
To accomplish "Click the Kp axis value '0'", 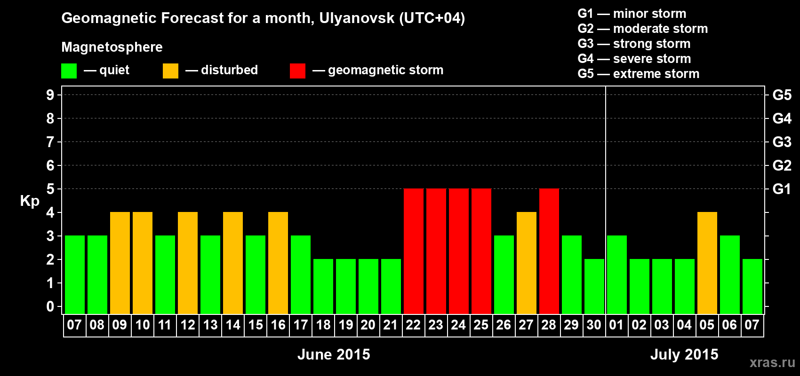I will pyautogui.click(x=50, y=306).
